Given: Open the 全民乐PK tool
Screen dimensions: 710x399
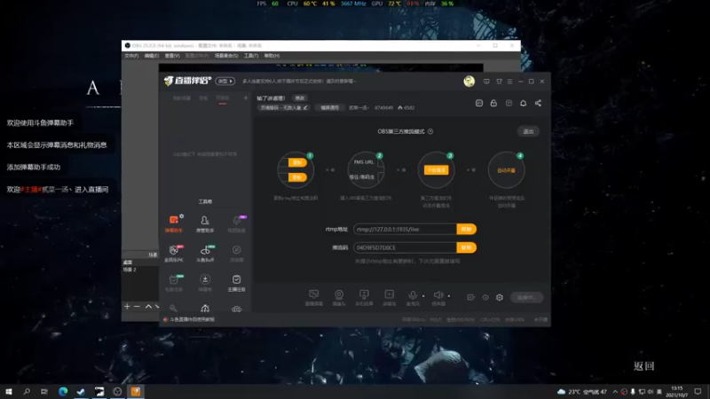Looking at the screenshot, I should click(174, 254).
